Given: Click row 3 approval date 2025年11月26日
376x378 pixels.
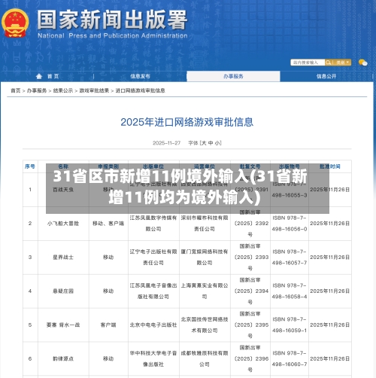Looking at the screenshot, I should click(x=330, y=258).
